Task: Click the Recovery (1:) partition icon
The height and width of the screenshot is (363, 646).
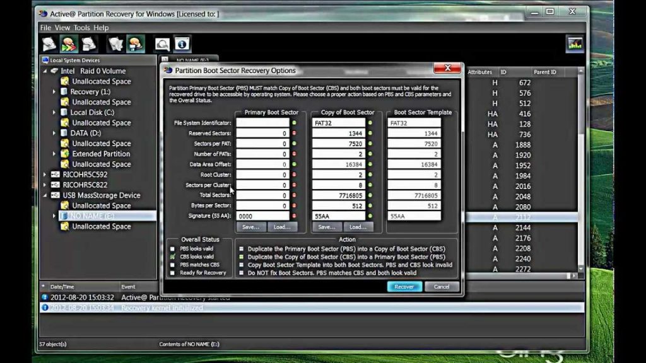Action: click(64, 91)
